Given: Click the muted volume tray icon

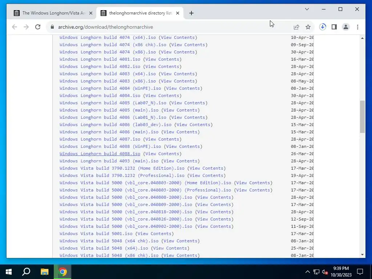Looking at the screenshot, I should click(x=325, y=272).
